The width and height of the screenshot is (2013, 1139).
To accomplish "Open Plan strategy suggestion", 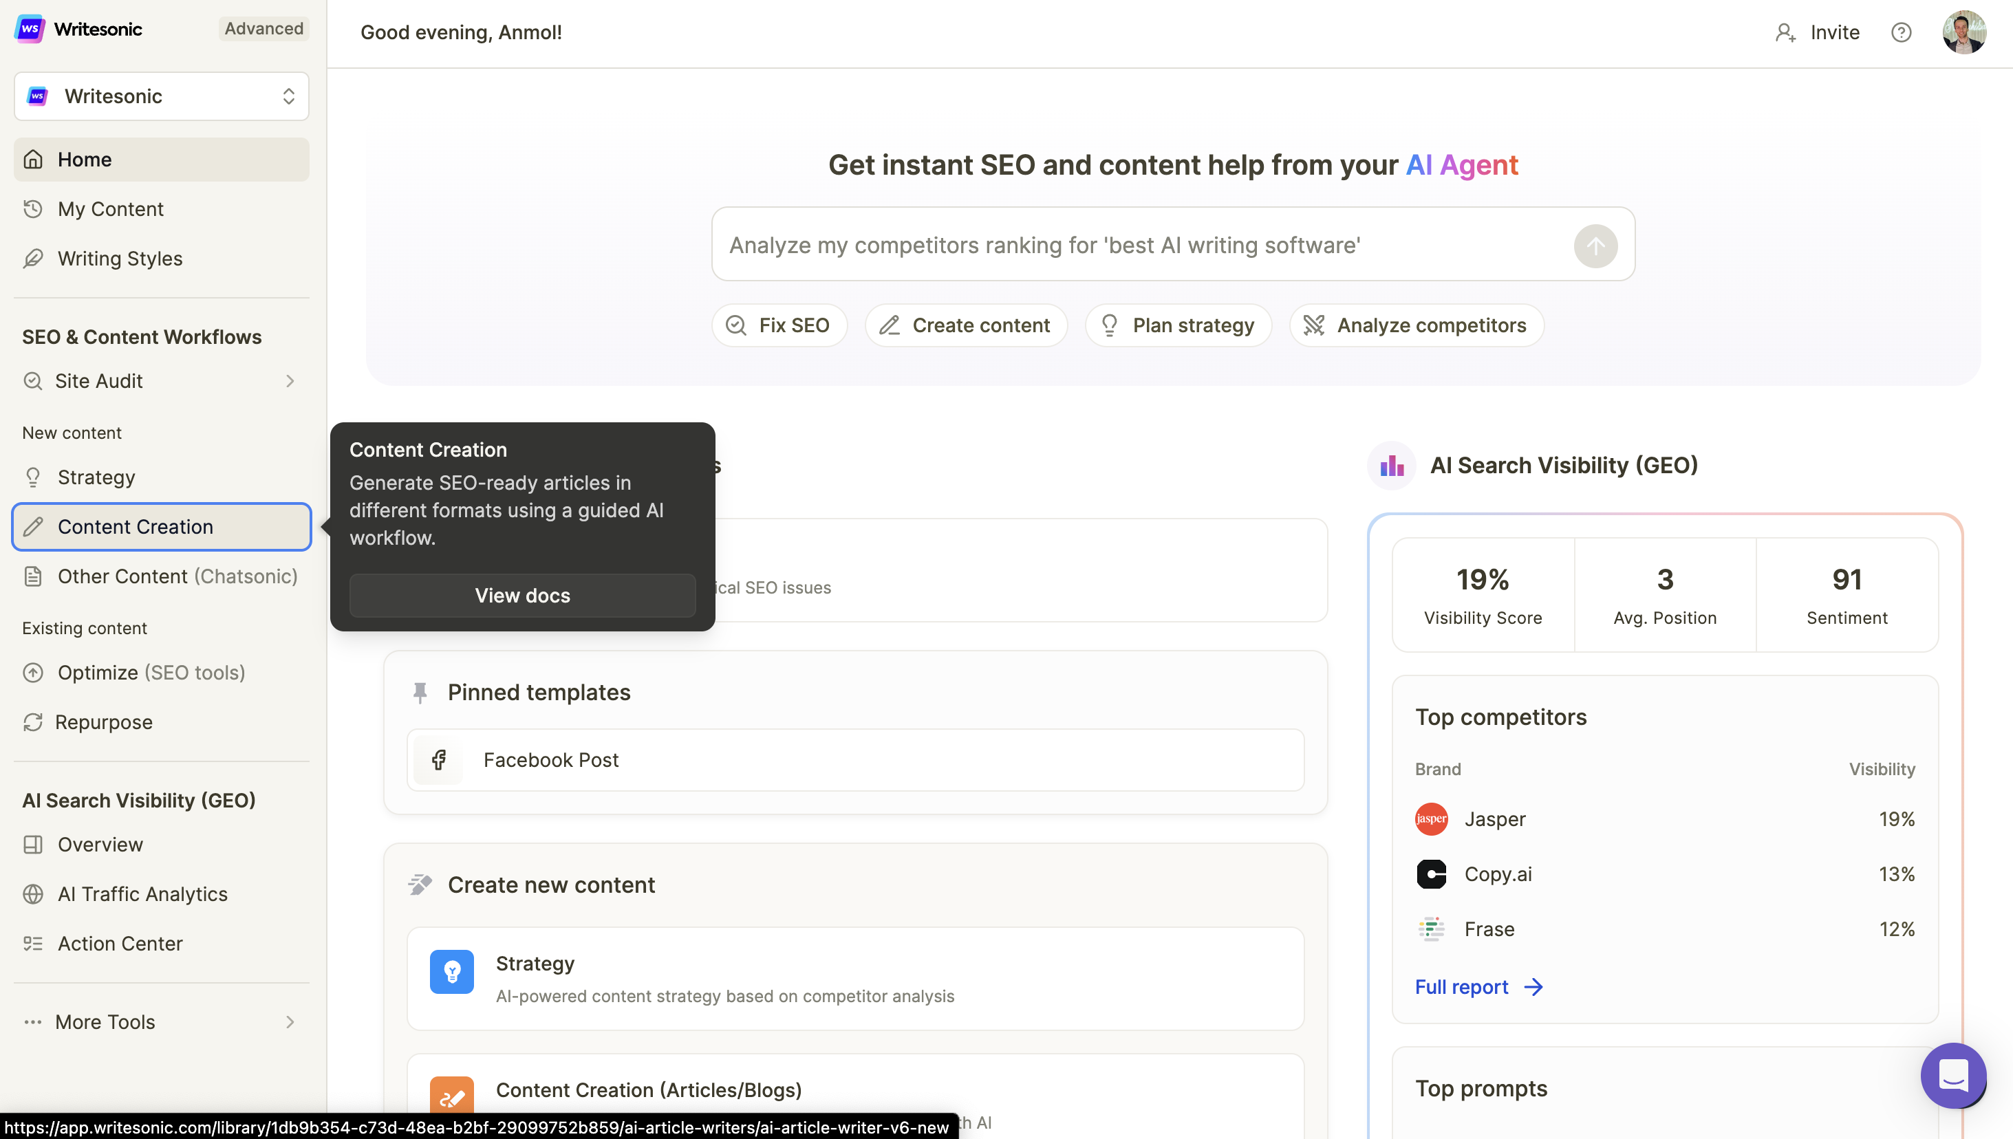I will click(1177, 325).
